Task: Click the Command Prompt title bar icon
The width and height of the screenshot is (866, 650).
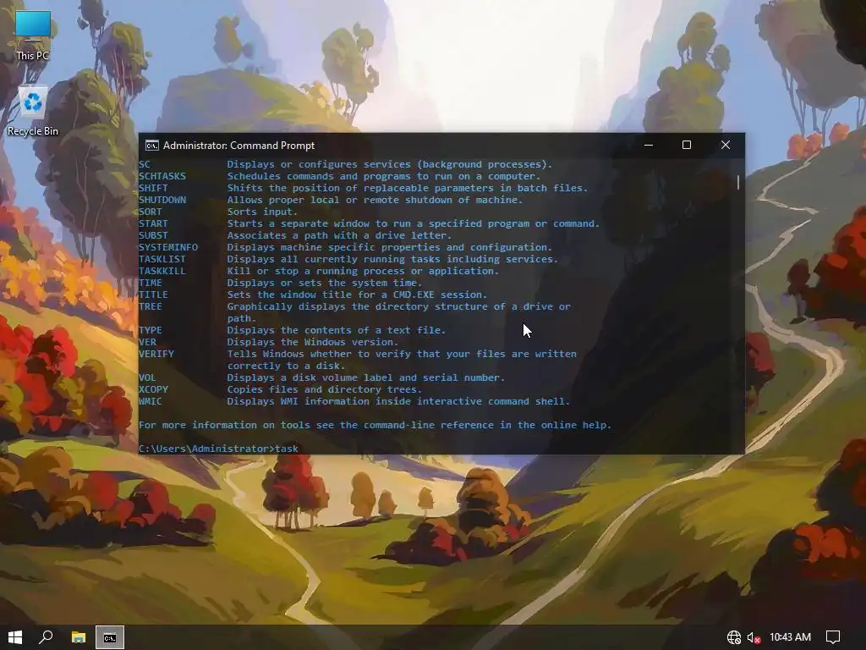Action: coord(151,146)
